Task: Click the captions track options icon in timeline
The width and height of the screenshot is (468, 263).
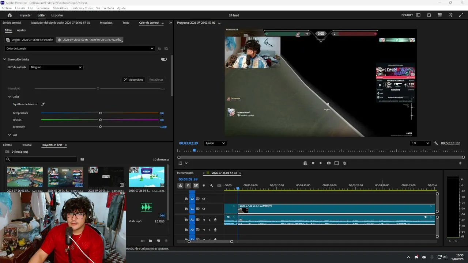Action: tap(219, 186)
